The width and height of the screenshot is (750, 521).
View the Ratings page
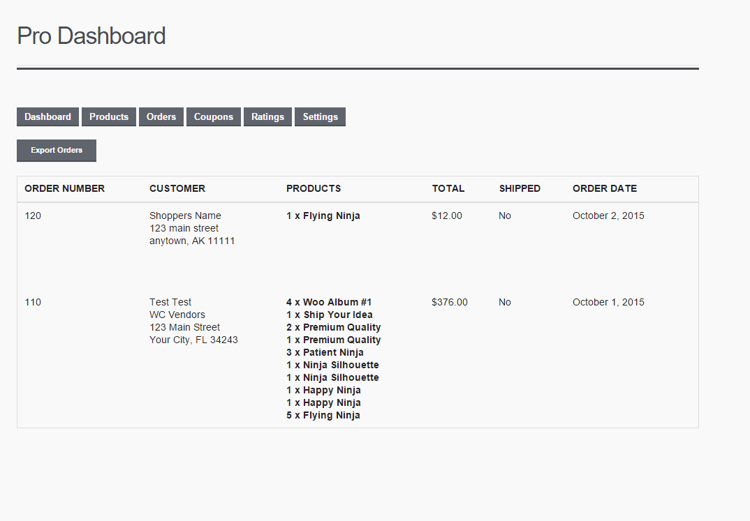[267, 116]
